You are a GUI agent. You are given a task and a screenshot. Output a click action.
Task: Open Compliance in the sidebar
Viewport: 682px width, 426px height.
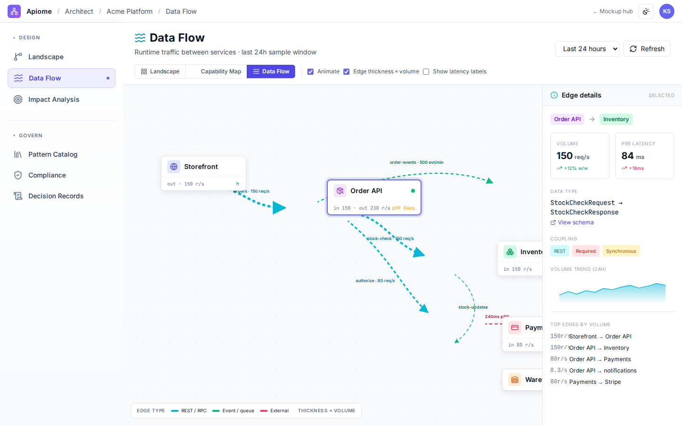tap(62, 175)
